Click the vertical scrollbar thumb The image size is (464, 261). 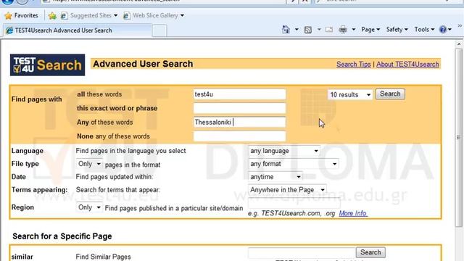click(x=459, y=138)
